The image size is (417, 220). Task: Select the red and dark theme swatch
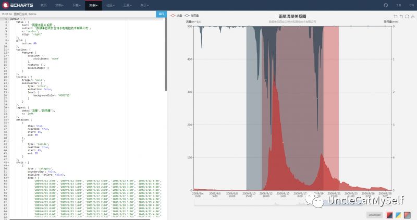[389, 215]
